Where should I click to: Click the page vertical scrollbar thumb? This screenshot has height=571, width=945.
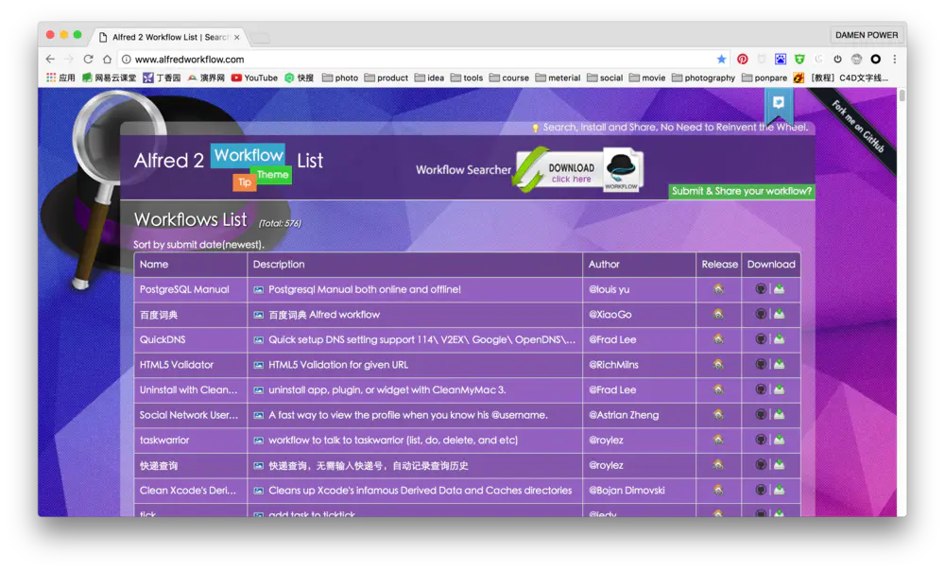coord(902,95)
